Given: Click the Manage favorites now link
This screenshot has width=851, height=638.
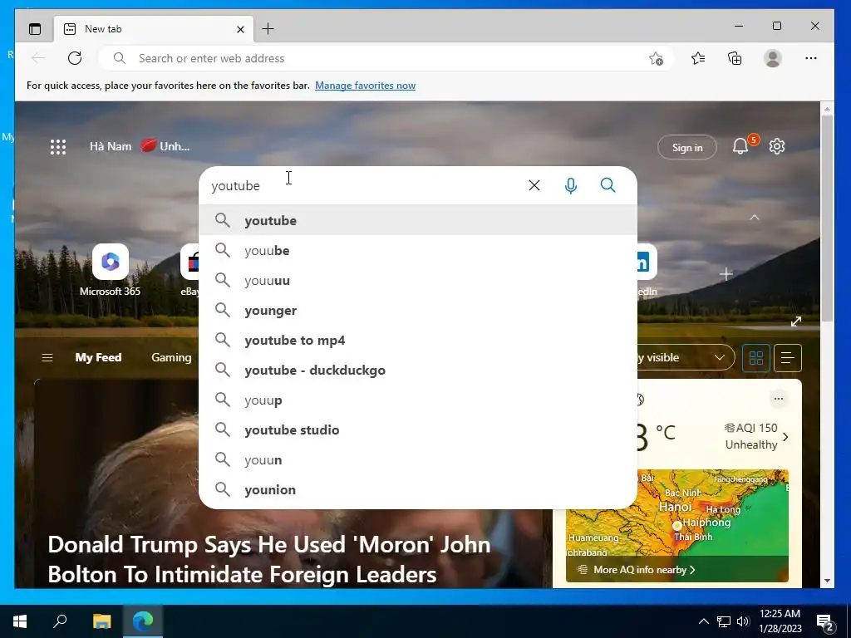Looking at the screenshot, I should coord(366,86).
